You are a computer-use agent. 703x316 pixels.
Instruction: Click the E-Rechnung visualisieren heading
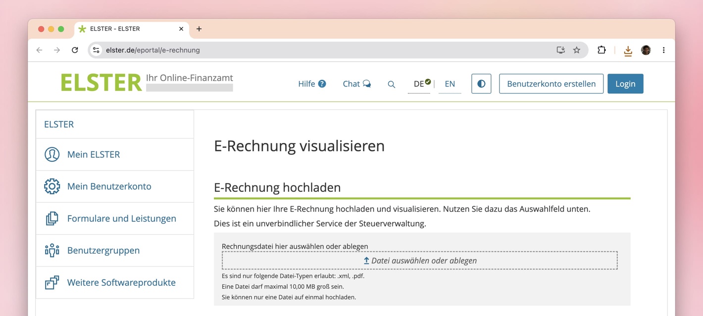click(x=299, y=146)
